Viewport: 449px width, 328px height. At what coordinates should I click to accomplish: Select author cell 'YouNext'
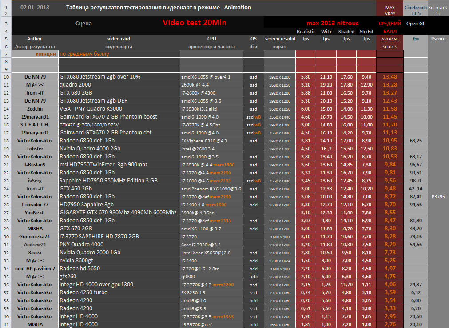coord(35,213)
